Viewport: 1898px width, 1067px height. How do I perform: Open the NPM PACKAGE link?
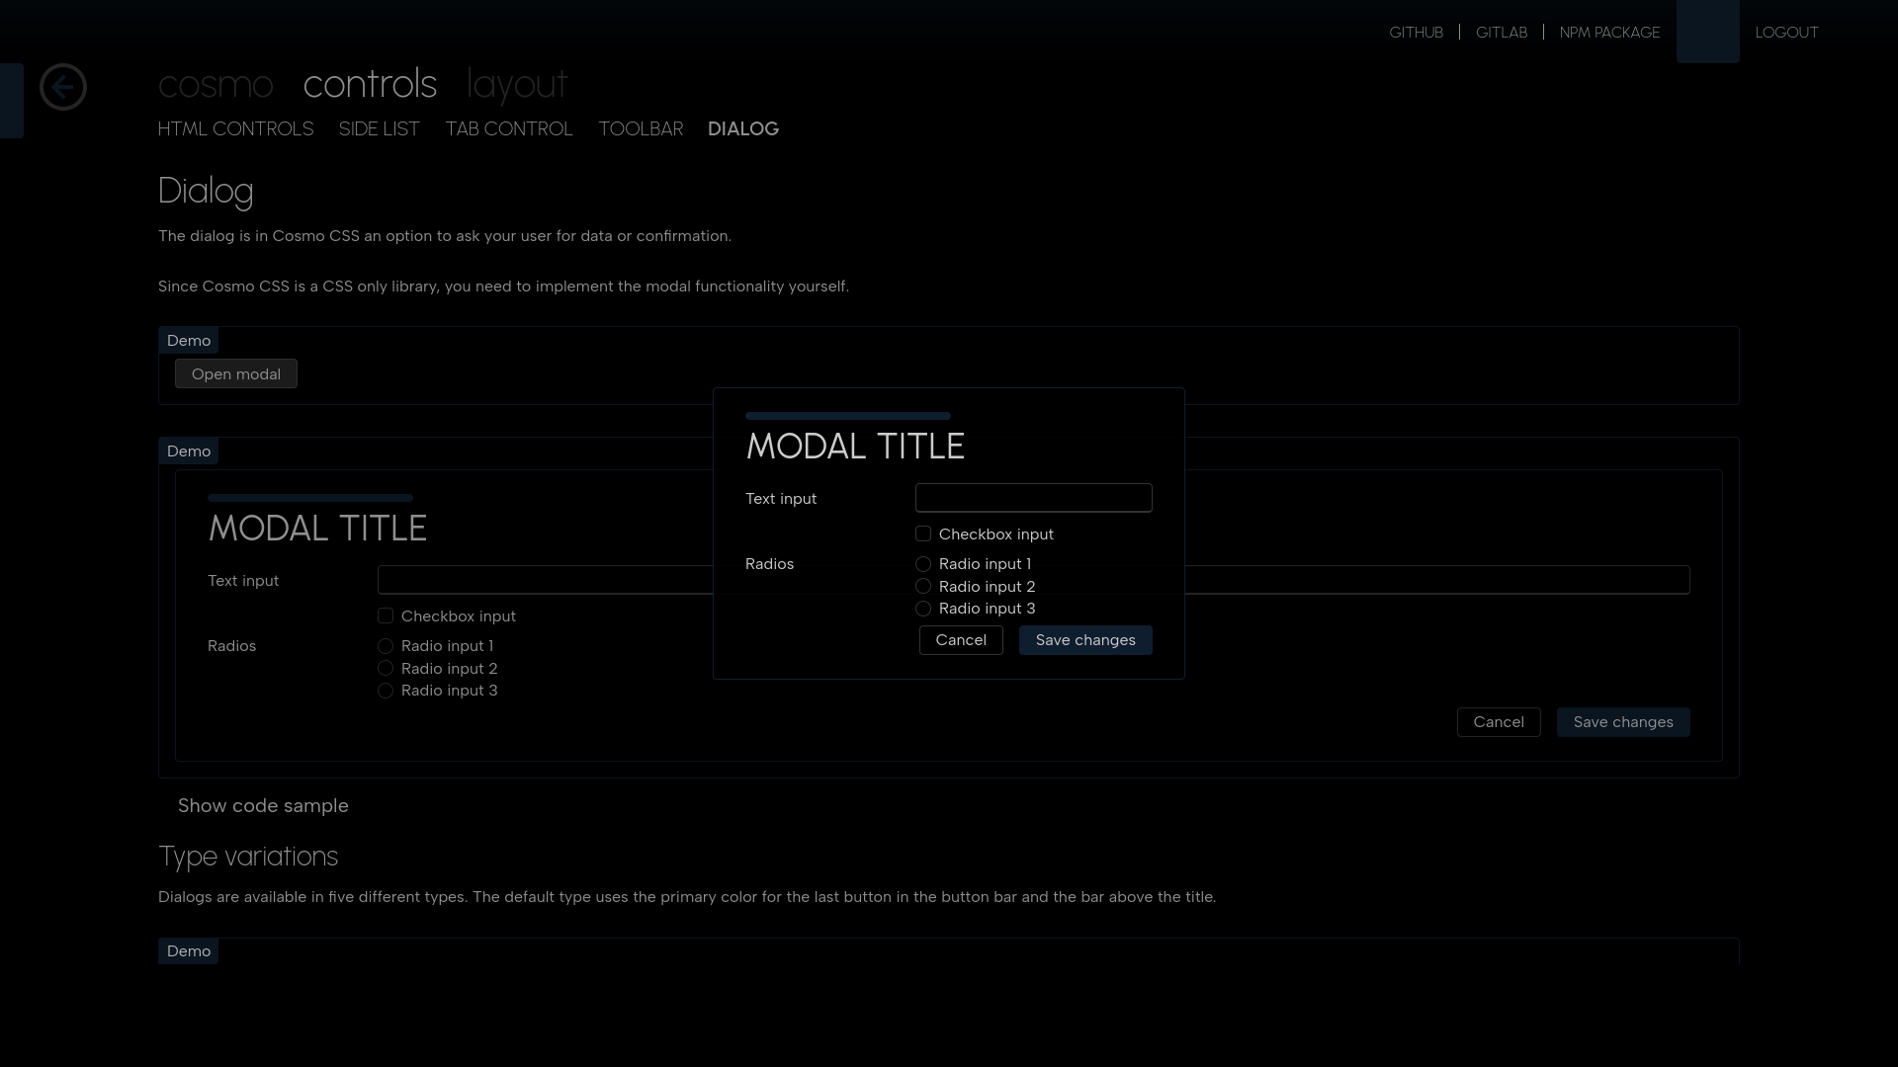click(1609, 33)
